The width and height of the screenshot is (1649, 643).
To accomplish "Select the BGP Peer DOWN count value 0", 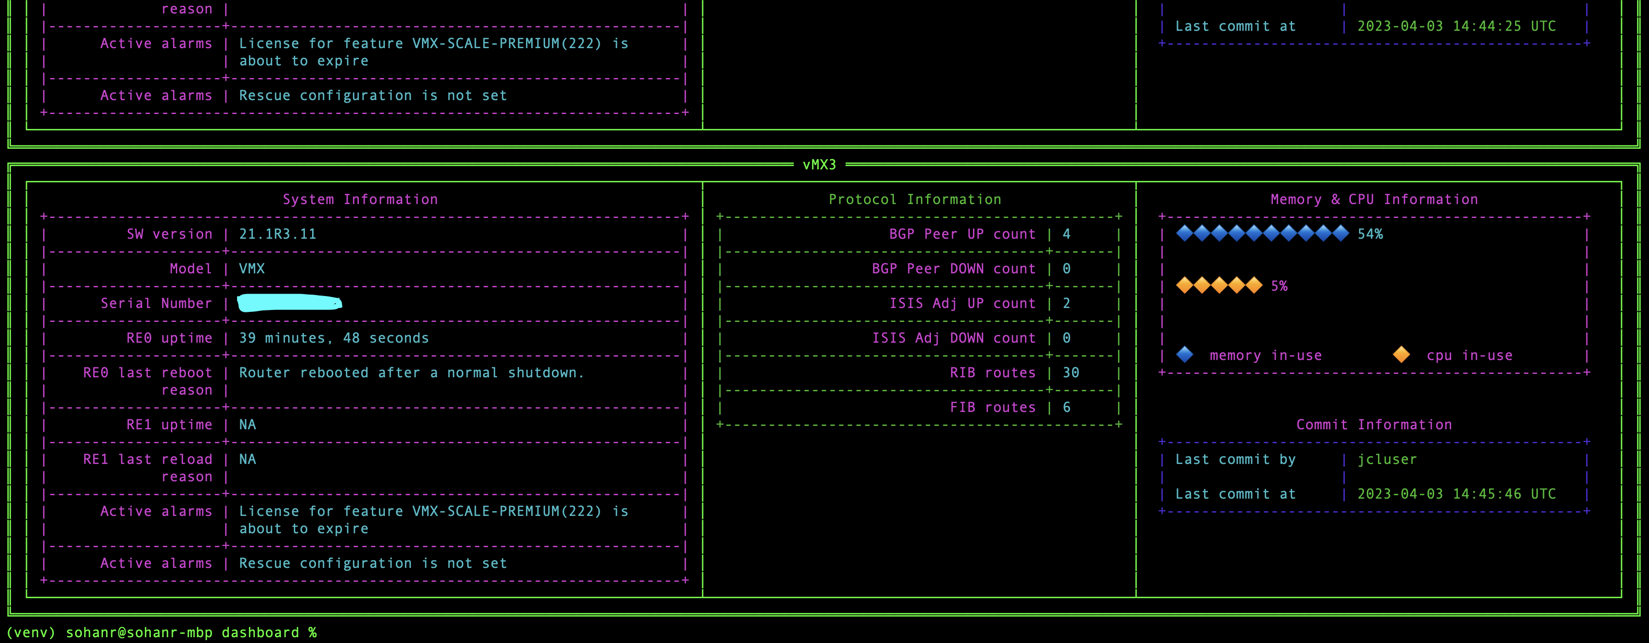I will click(1066, 269).
